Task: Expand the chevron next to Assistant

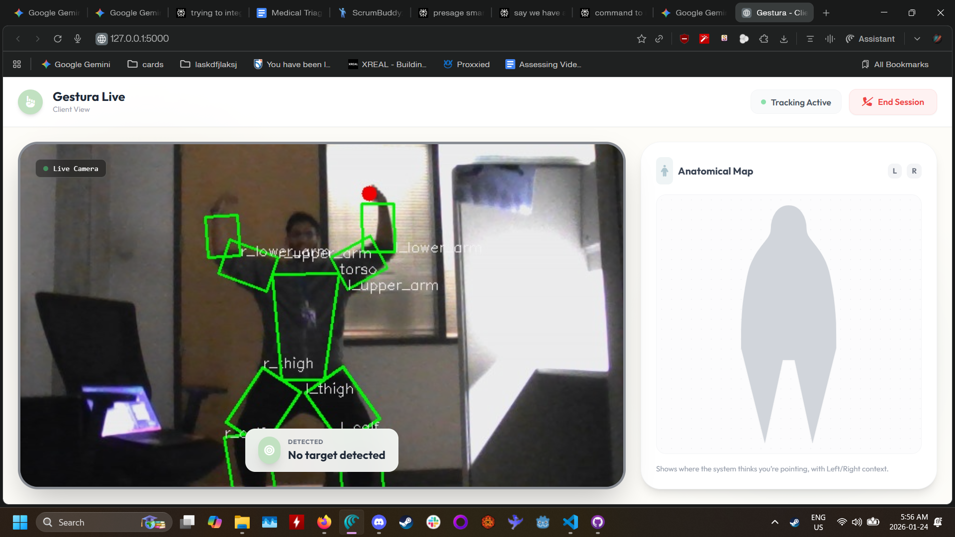Action: [917, 39]
